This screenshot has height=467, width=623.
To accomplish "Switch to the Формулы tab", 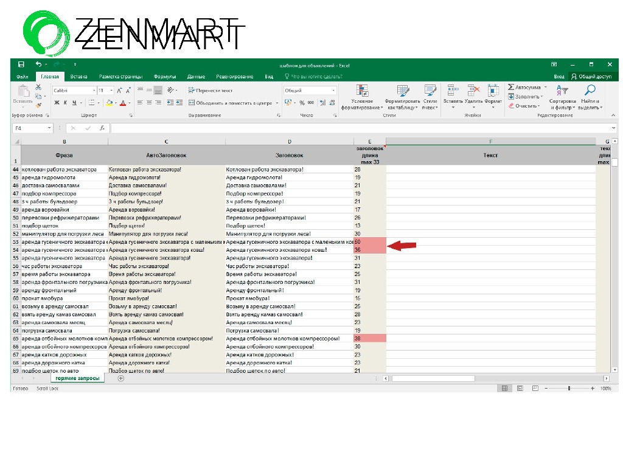I will pos(164,77).
